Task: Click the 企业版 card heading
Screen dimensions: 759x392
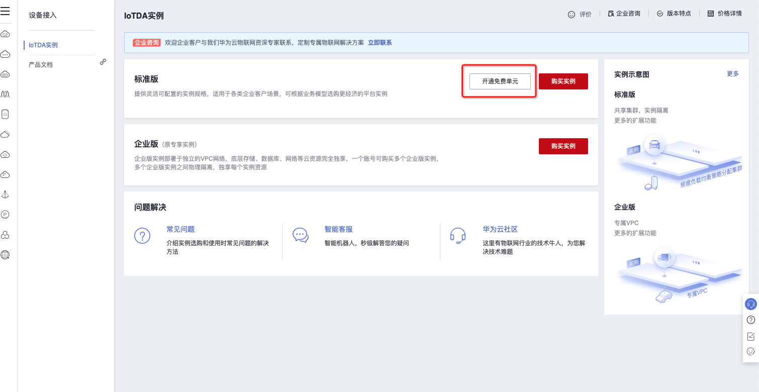Action: point(146,144)
